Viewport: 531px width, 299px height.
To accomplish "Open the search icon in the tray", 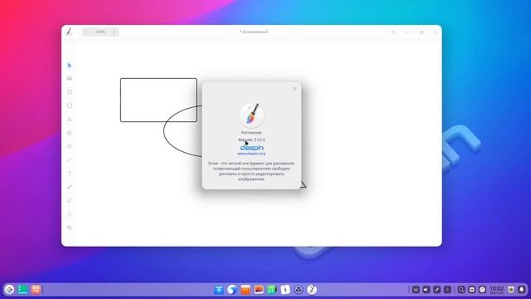I will click(x=461, y=290).
